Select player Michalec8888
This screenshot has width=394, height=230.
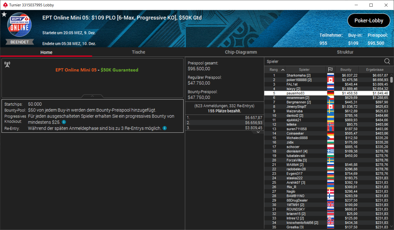(327, 138)
